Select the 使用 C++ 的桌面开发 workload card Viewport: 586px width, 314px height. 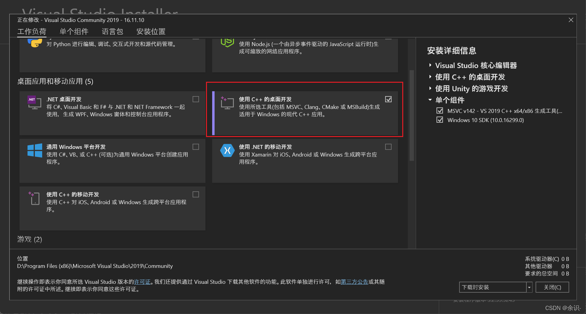tap(305, 113)
